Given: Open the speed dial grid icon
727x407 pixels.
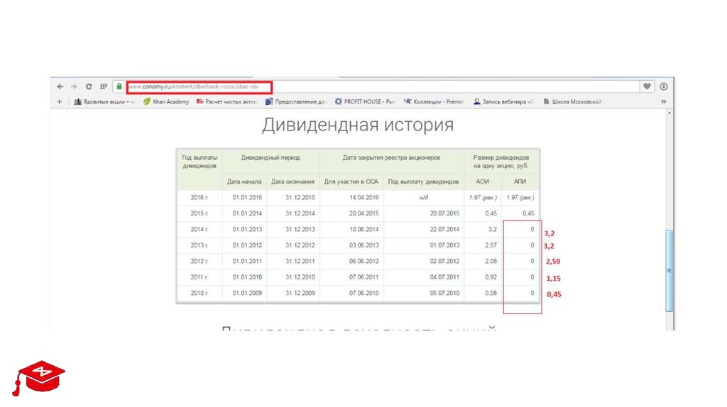Looking at the screenshot, I should coord(104,87).
